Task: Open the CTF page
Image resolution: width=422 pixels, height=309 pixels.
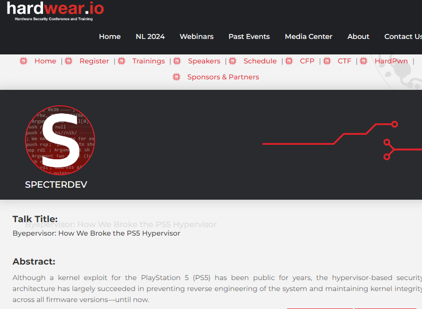Action: [344, 61]
